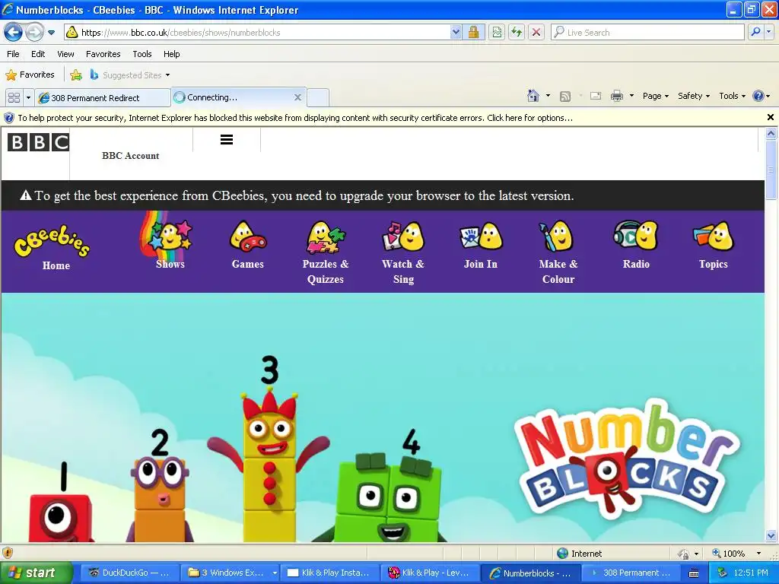
Task: Open the Help menu
Action: pos(171,54)
